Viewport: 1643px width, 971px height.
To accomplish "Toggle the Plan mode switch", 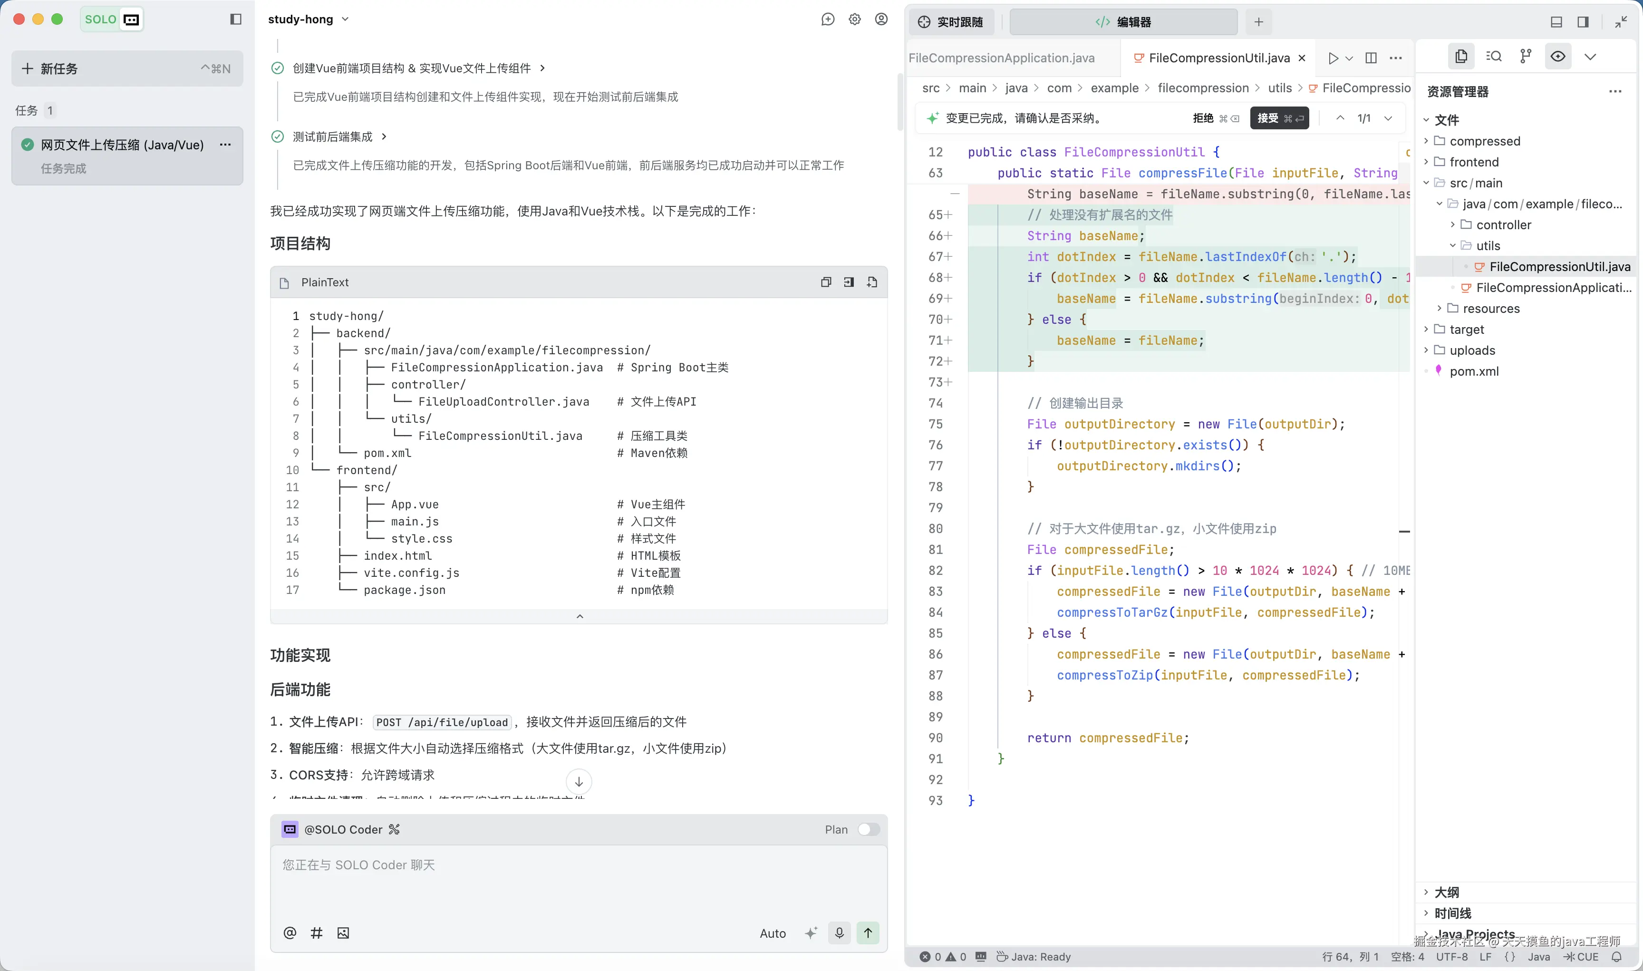I will pos(868,829).
